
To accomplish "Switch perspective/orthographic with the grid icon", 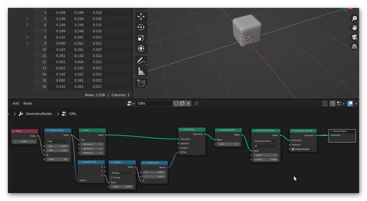I will [x=354, y=46].
